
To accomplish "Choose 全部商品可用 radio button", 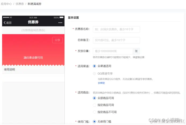I will pyautogui.click(x=94, y=98).
